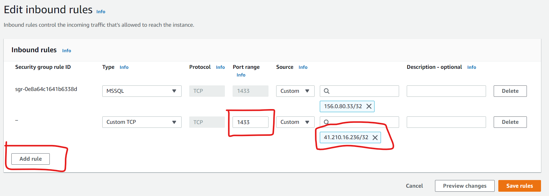This screenshot has width=549, height=196.
Task: Open the MSSQL type dropdown
Action: click(142, 91)
